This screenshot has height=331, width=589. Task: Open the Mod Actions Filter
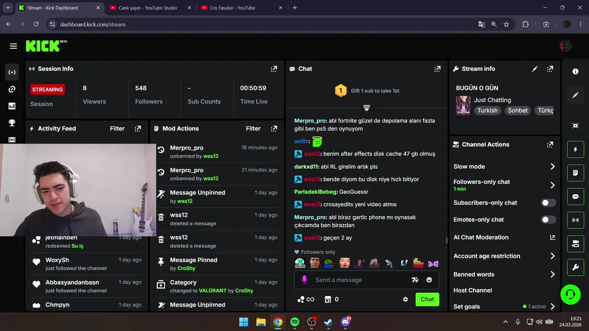(x=253, y=129)
